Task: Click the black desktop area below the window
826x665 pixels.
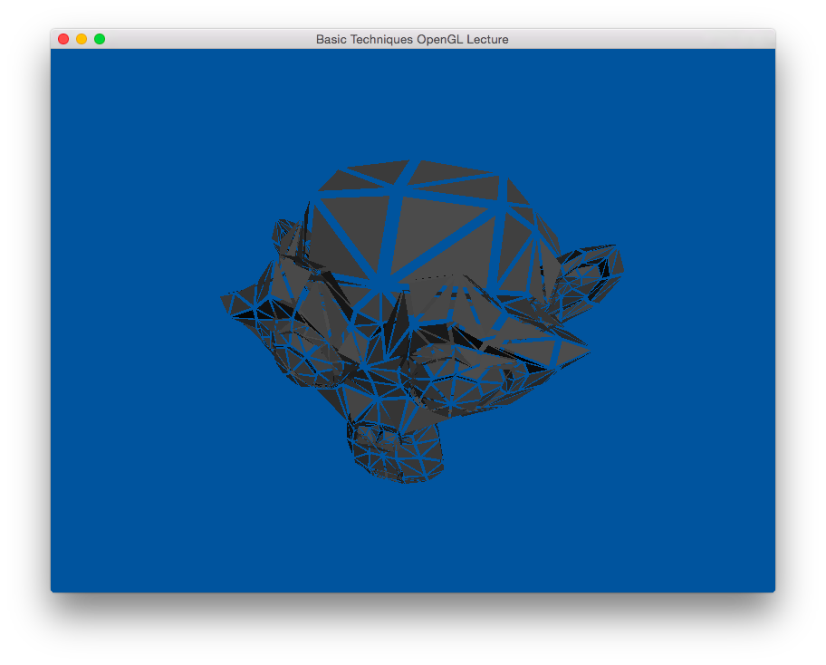Action: click(412, 630)
